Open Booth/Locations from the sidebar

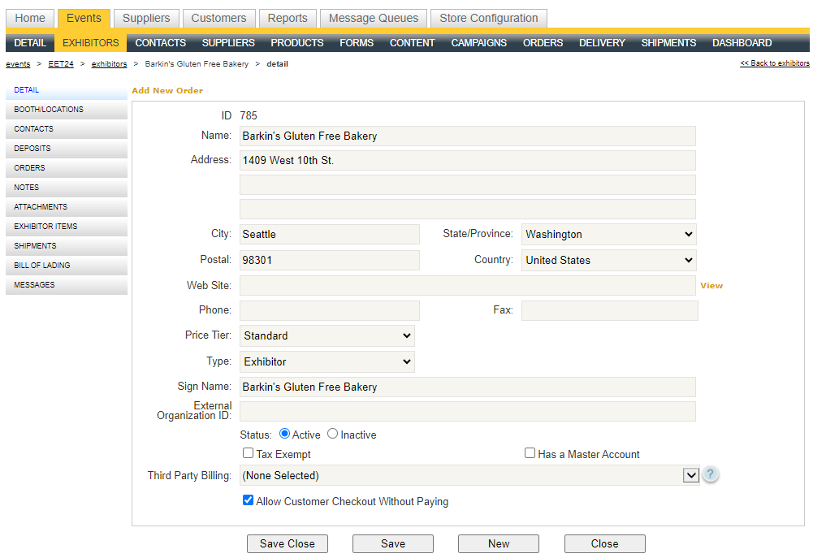(x=50, y=109)
